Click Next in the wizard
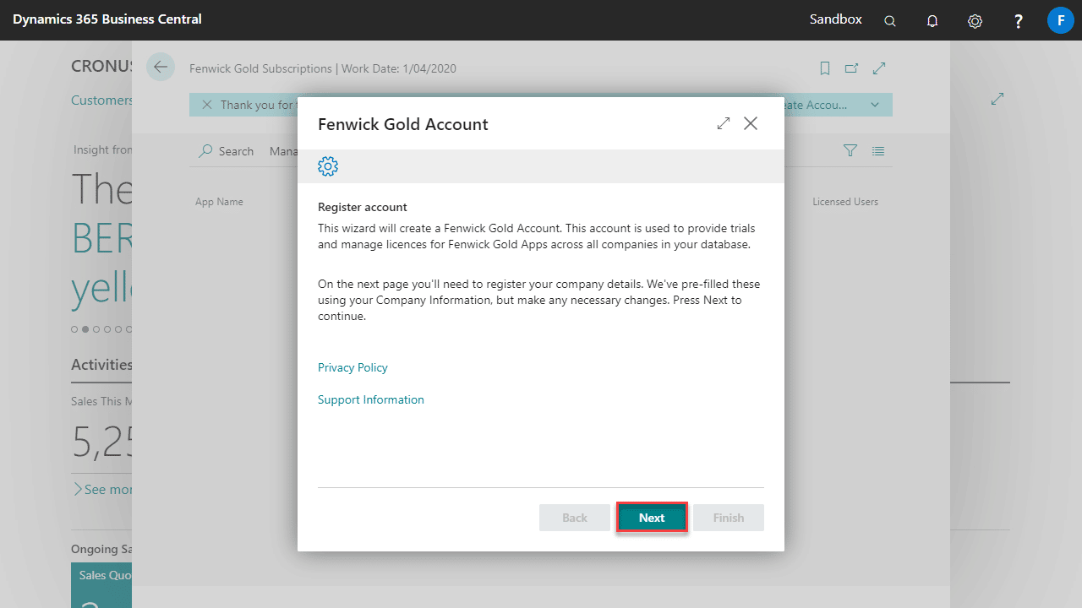This screenshot has height=608, width=1082. [x=651, y=518]
